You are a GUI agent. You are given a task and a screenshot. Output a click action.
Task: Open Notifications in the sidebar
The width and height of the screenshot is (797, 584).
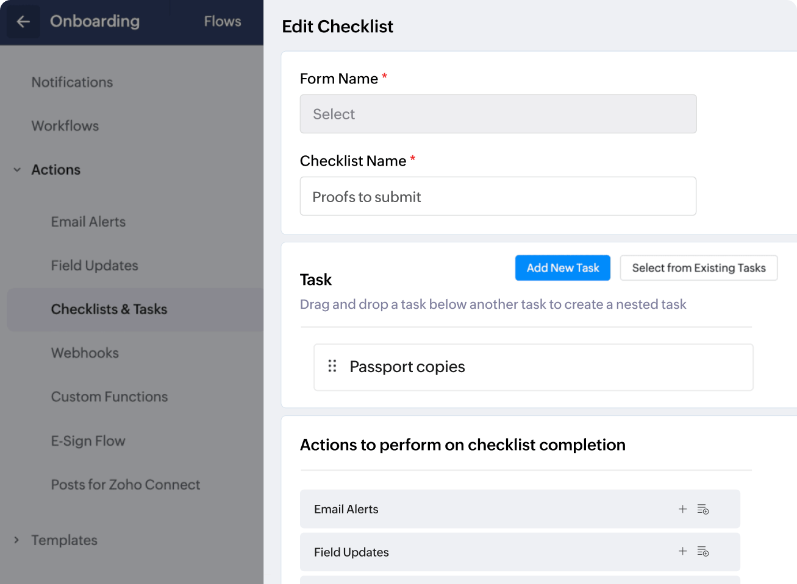(72, 82)
